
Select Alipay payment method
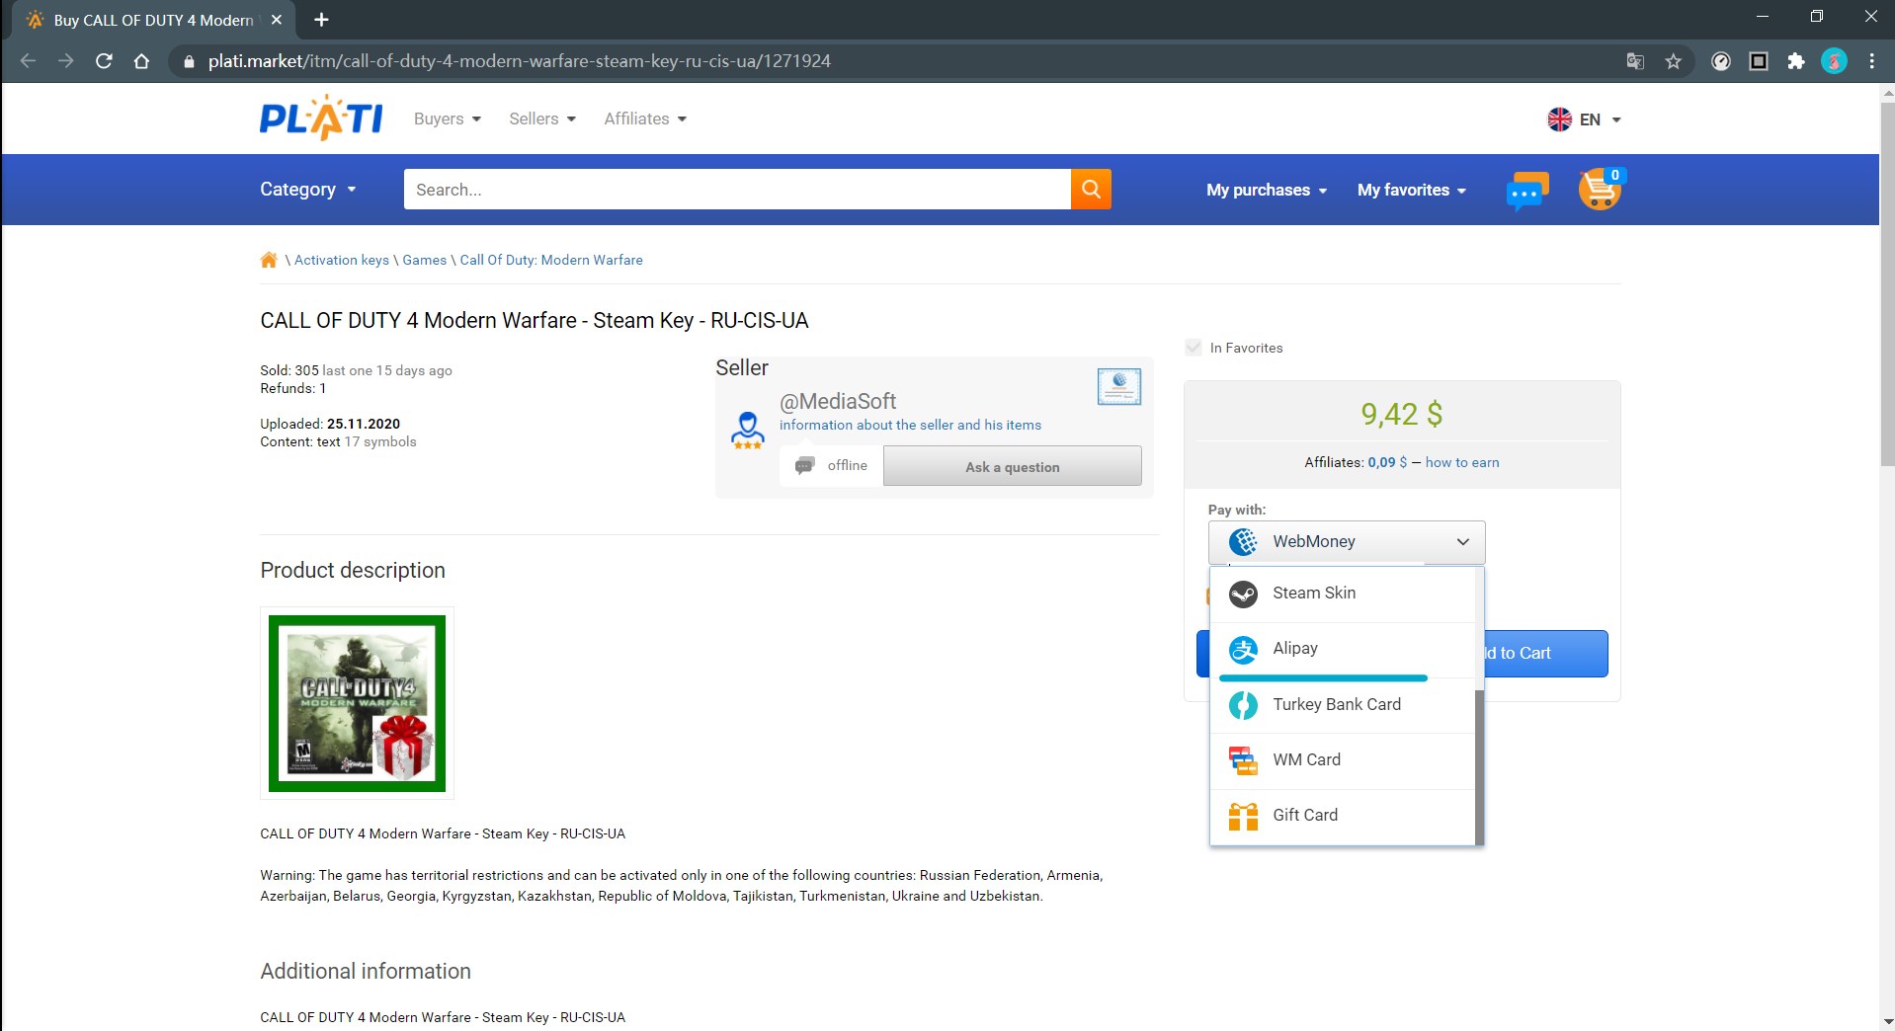1343,649
